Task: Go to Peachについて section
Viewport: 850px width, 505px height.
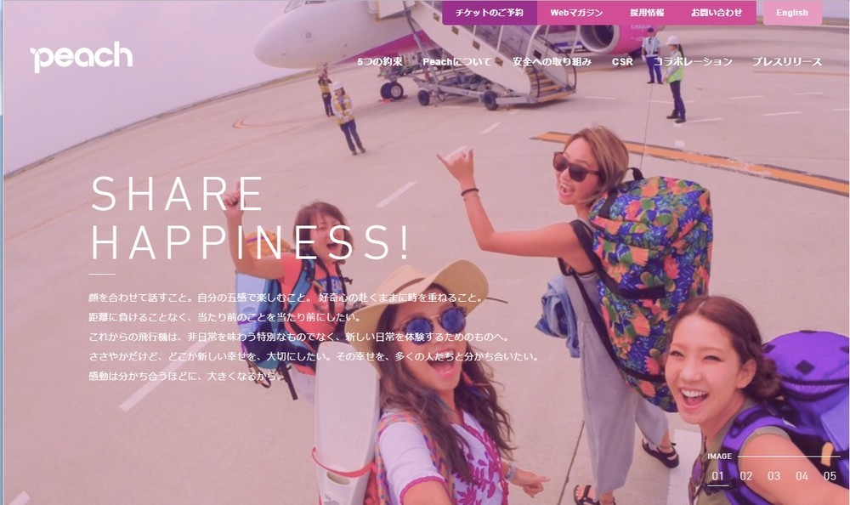Action: tap(457, 62)
